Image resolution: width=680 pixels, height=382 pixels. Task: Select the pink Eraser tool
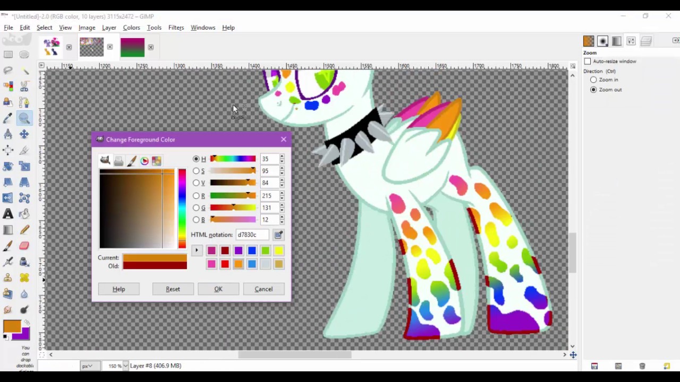[24, 245]
